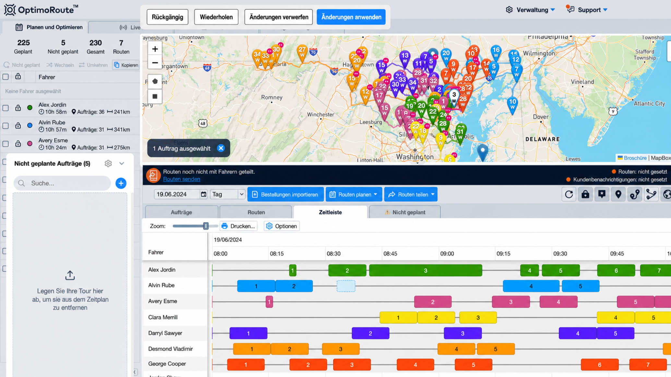Click the date field 19.06.2024

coord(177,194)
